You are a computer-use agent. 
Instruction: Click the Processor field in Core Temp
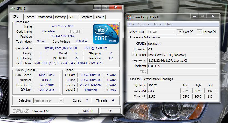(x=181, y=55)
